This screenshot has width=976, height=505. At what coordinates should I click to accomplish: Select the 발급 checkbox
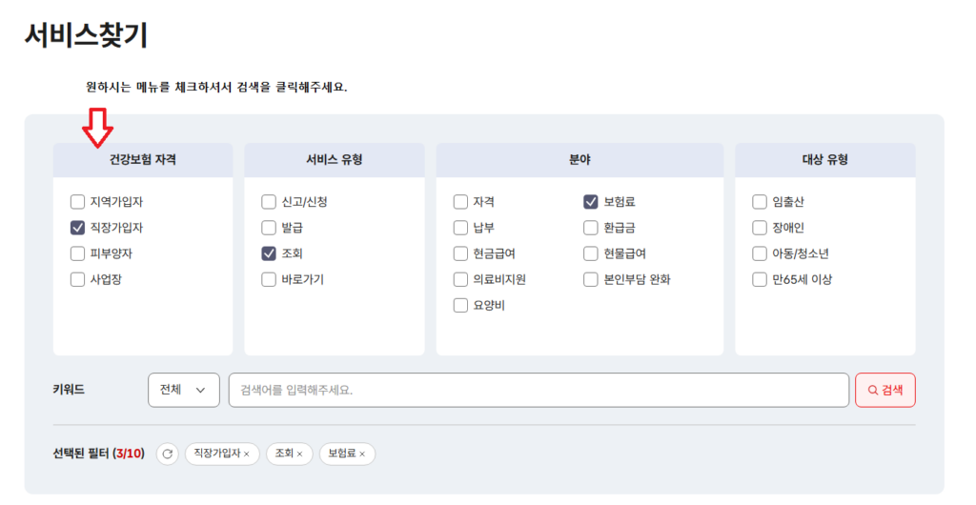coord(268,228)
